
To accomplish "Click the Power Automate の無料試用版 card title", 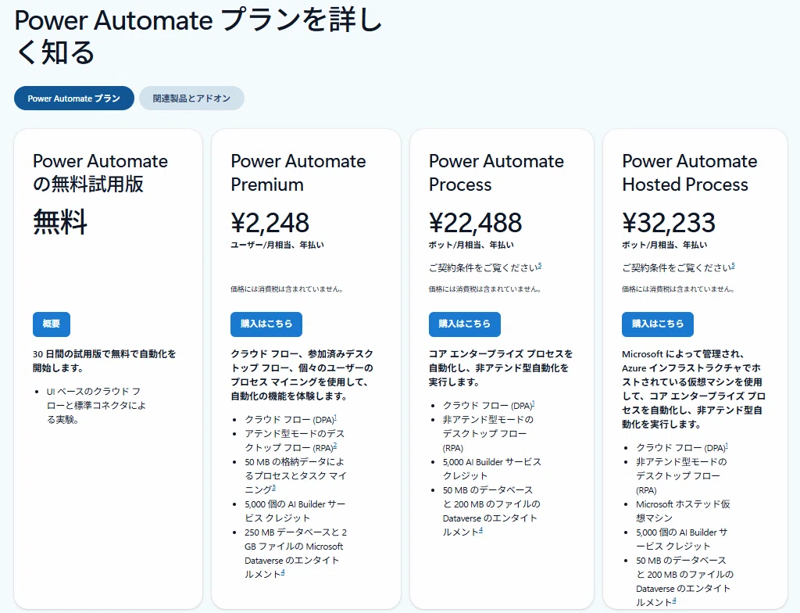I will coord(101,173).
